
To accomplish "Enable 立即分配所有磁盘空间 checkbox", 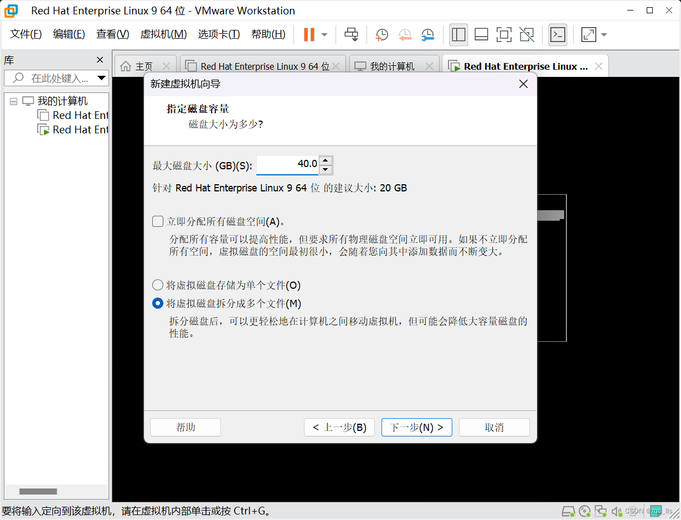I will (x=158, y=222).
